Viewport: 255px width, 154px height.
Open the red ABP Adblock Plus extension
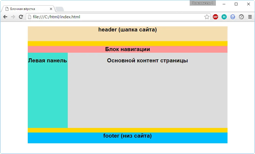216,17
